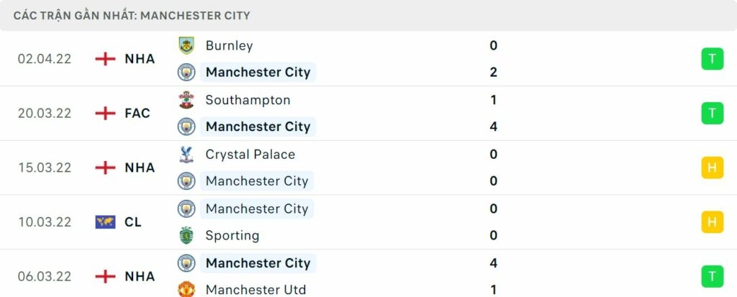Click the Sporting club crest

186,235
